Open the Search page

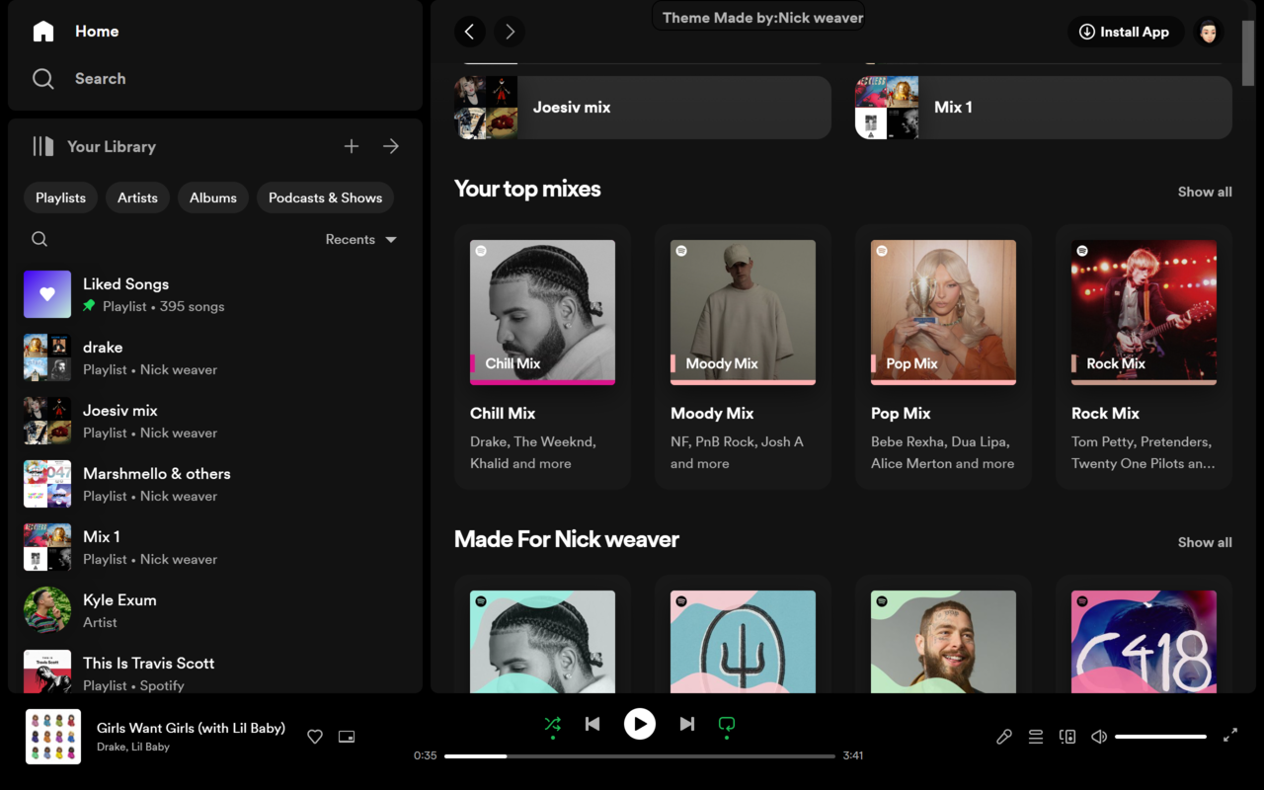coord(79,79)
